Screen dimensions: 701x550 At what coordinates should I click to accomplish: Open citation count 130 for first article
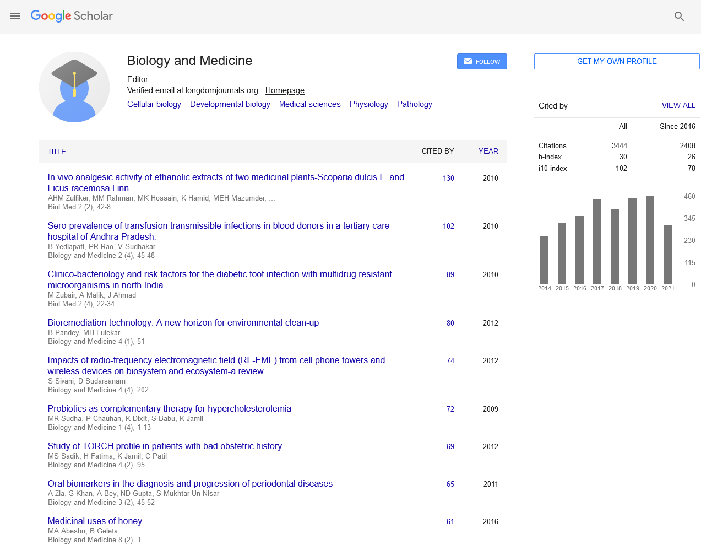(x=448, y=178)
